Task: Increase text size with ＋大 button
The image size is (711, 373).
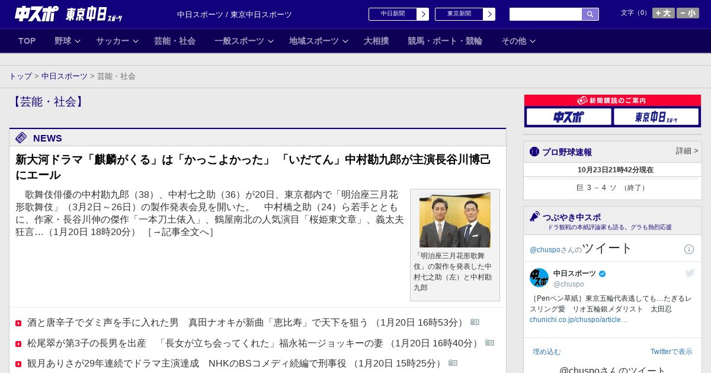Action: point(663,13)
